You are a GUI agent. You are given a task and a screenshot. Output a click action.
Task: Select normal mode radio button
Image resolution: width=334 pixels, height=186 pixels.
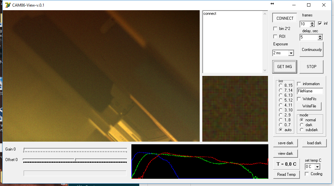[x=301, y=120]
